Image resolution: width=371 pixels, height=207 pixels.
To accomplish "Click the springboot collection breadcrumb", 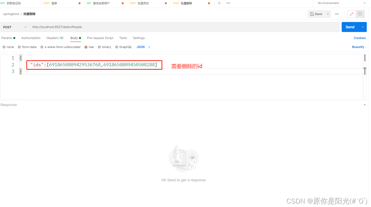I will pyautogui.click(x=11, y=14).
